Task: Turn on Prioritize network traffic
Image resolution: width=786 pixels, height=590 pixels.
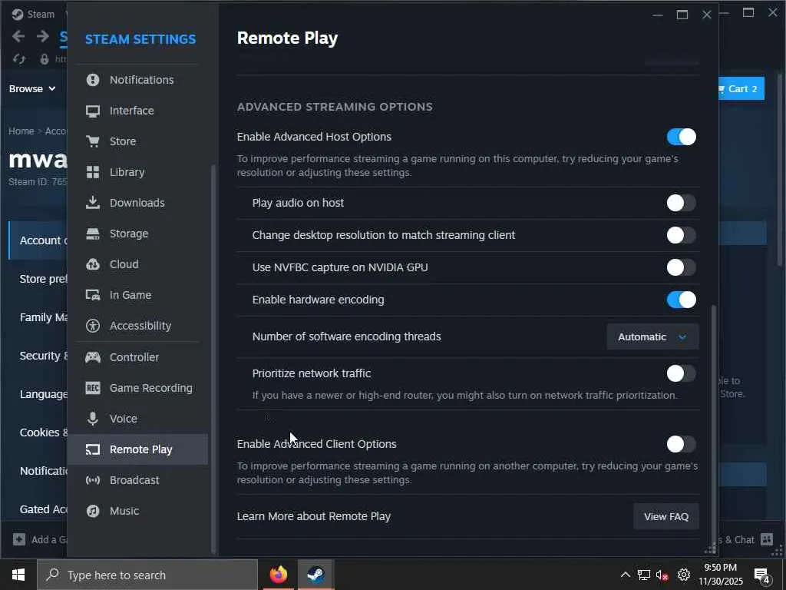Action: click(682, 373)
